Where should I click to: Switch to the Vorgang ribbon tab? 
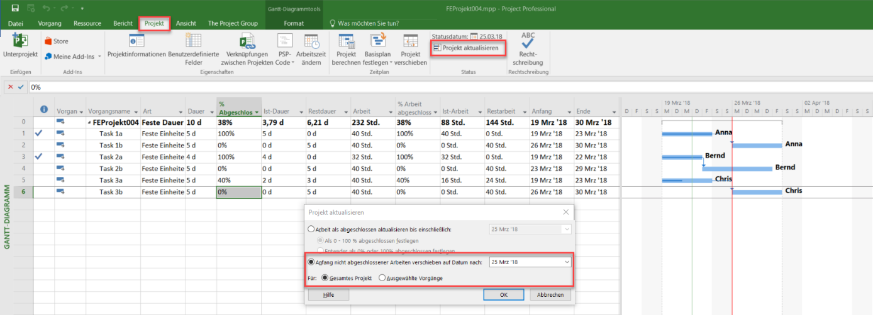[50, 23]
